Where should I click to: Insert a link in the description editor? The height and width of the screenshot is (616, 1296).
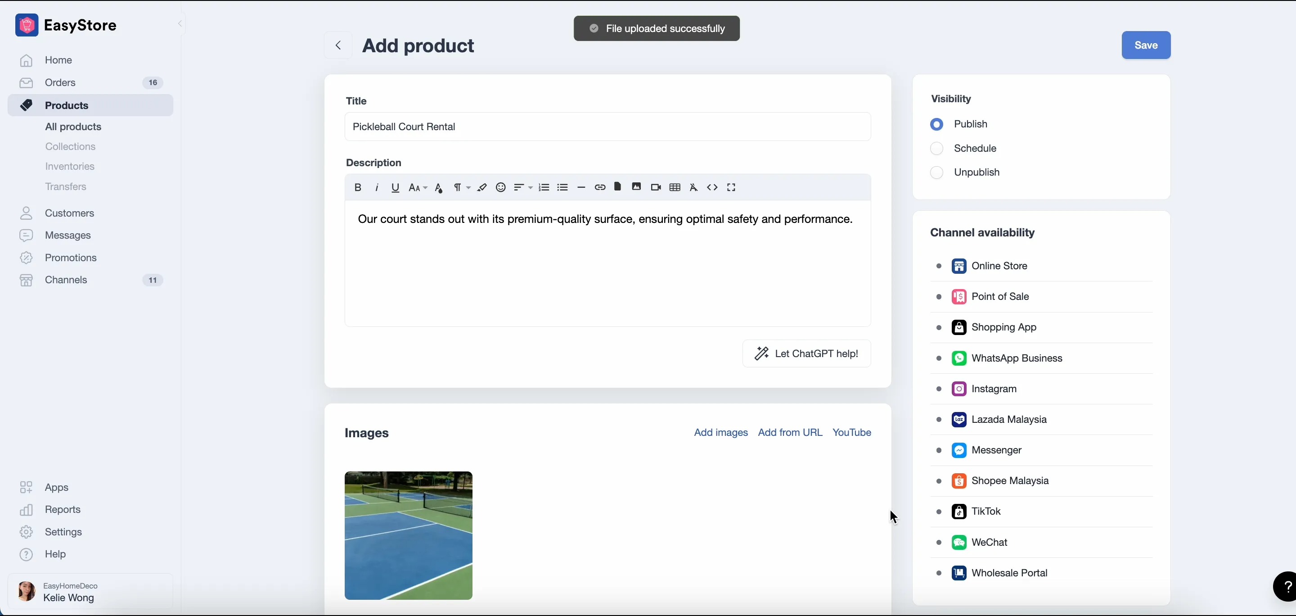coord(599,187)
